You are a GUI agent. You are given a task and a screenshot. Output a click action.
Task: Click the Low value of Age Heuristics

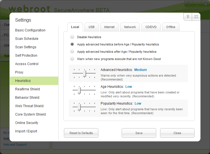click(x=129, y=87)
